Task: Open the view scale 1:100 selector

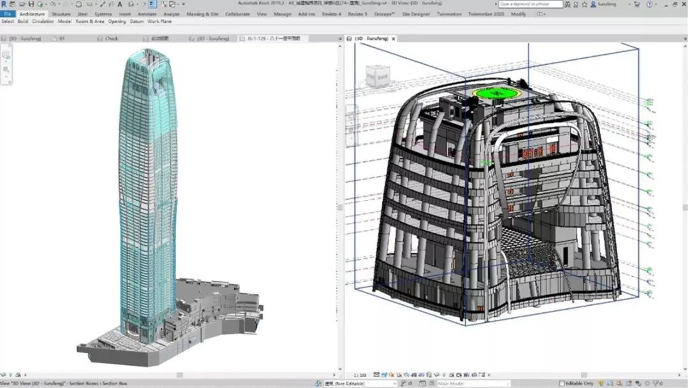Action: click(x=359, y=376)
